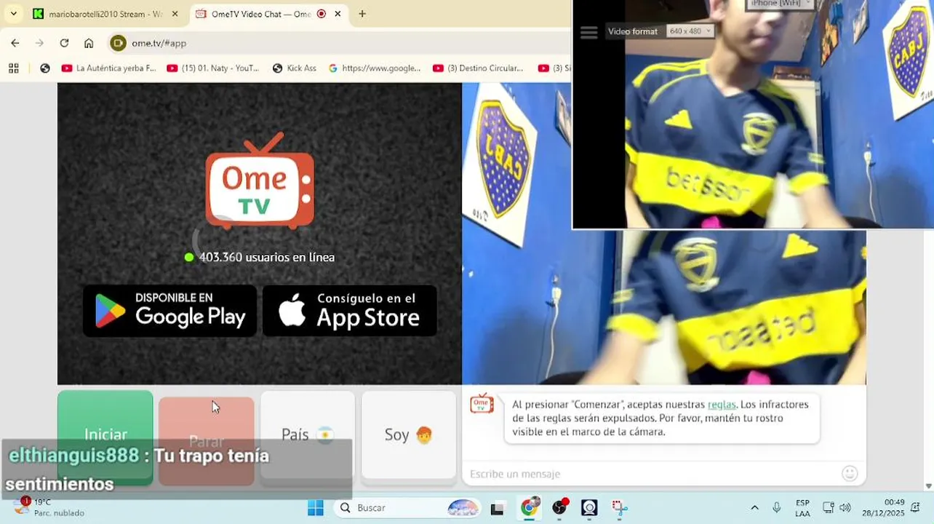This screenshot has height=524, width=934.
Task: Focus the Escribe un mensaje field
Action: click(x=651, y=474)
